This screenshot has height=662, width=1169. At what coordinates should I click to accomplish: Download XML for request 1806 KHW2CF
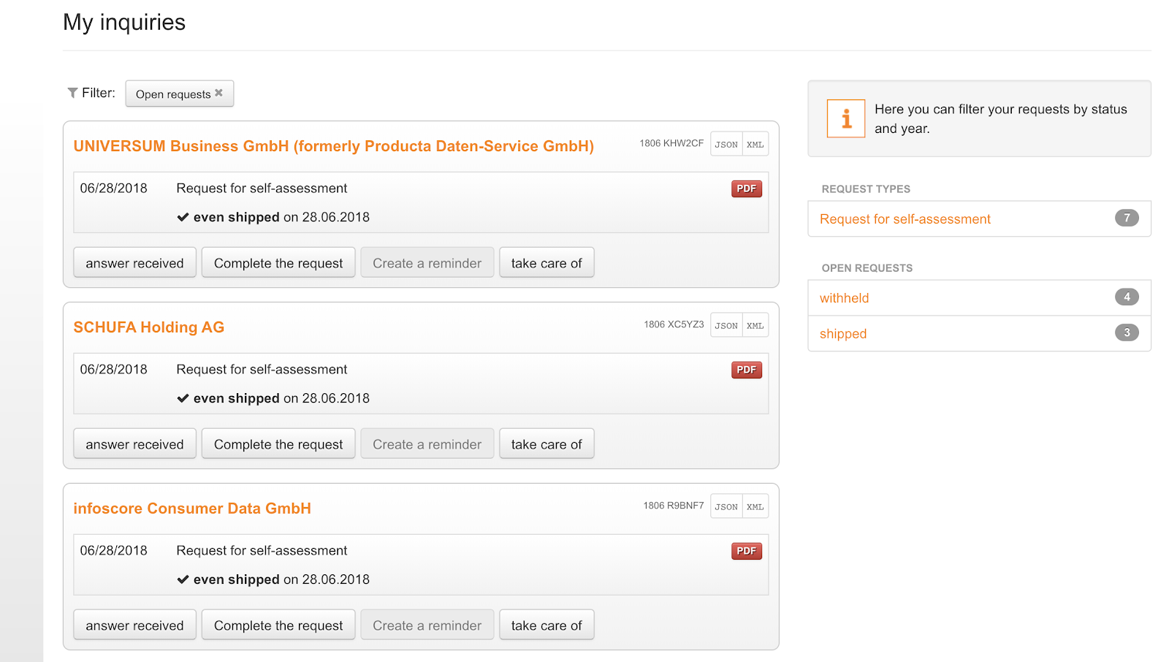(755, 144)
